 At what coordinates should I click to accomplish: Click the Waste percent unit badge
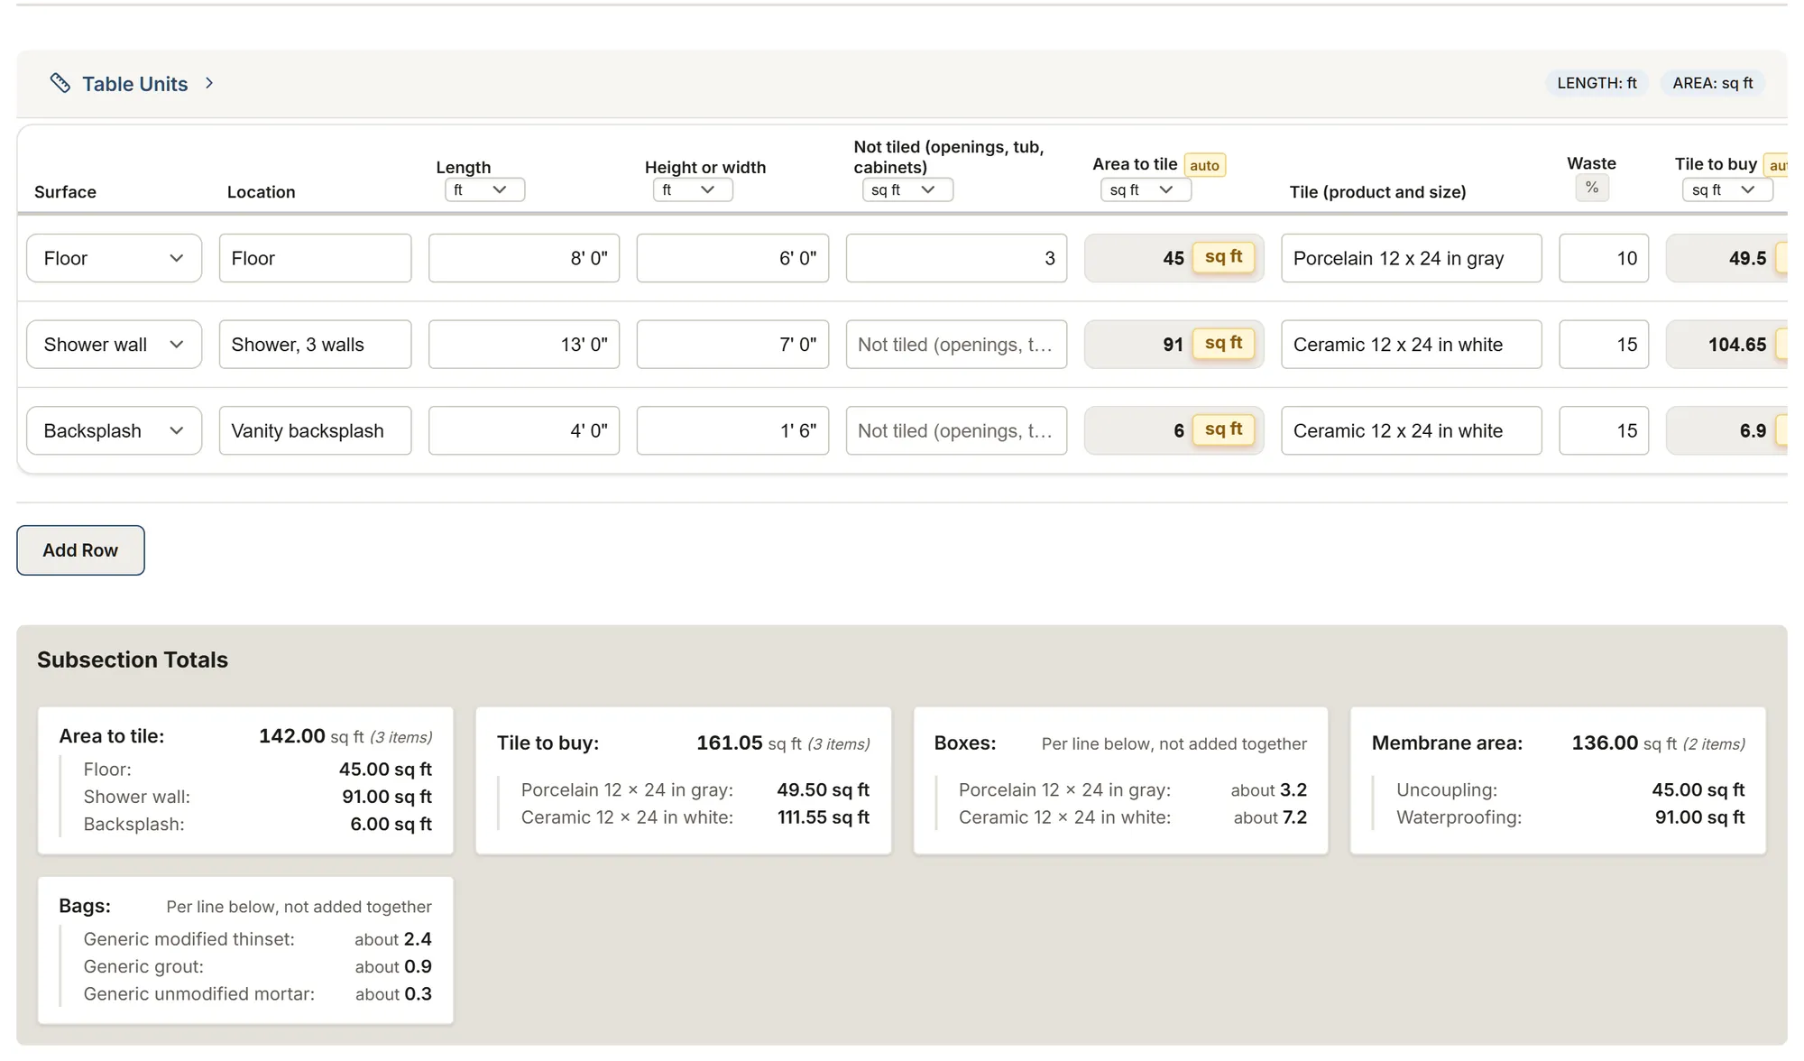[x=1592, y=188]
